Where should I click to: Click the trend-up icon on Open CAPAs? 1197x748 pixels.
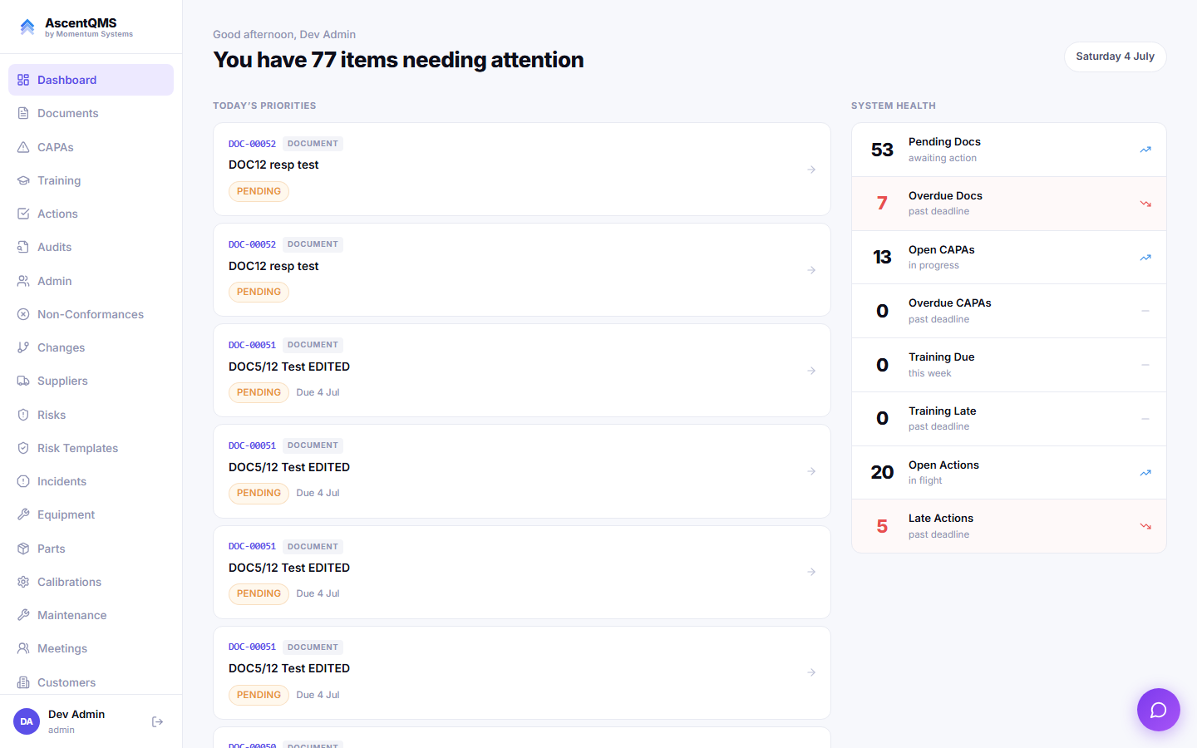1145,258
